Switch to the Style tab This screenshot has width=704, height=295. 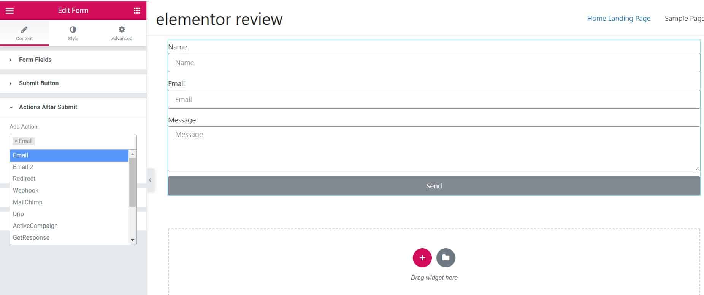pyautogui.click(x=73, y=33)
